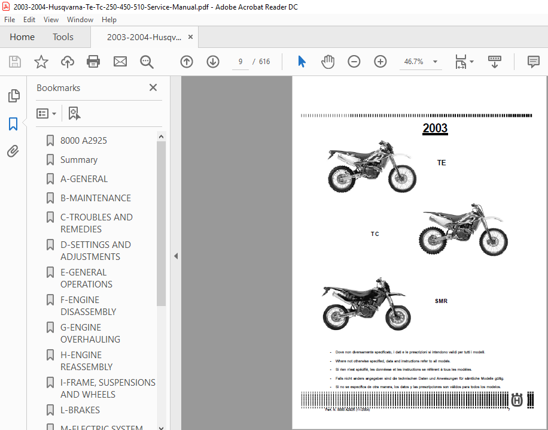Open the View menu

pos(51,20)
